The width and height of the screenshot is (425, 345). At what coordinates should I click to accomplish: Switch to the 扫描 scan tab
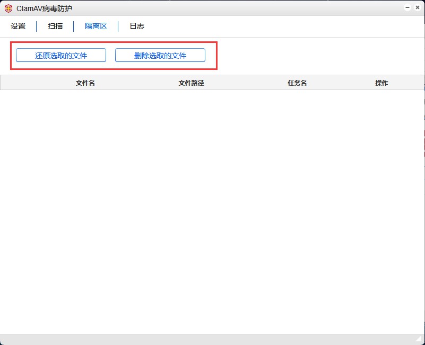[55, 25]
